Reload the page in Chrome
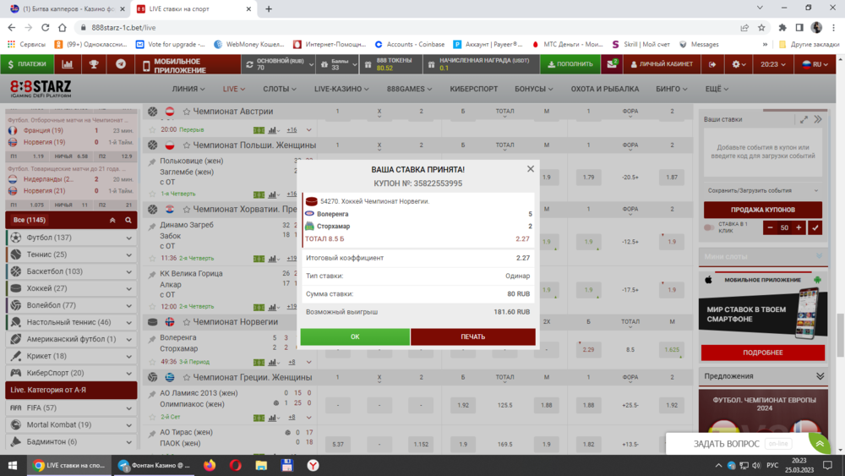 click(x=46, y=28)
